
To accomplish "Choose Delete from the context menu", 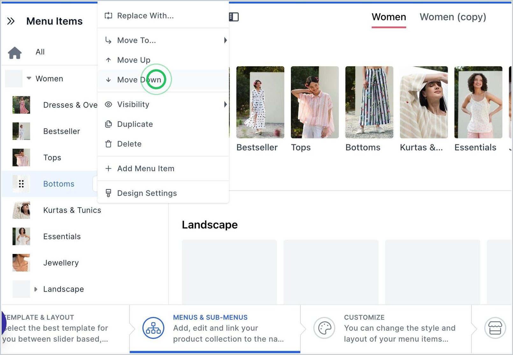I will pyautogui.click(x=163, y=144).
